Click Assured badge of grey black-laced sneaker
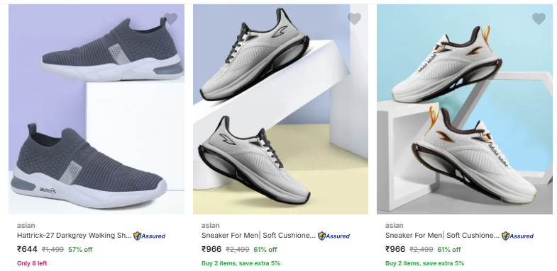557x271 pixels. (333, 236)
